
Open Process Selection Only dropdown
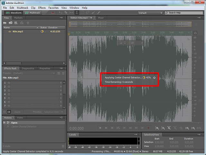(53, 112)
